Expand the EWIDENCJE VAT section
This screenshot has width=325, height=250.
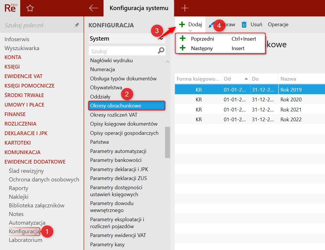(x=23, y=76)
